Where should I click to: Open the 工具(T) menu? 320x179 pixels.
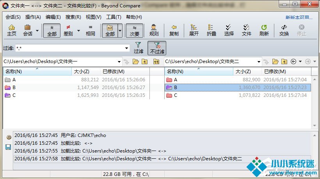(x=114, y=17)
